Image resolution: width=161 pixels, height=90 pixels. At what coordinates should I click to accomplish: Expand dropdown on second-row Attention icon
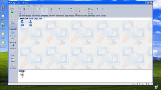click(35, 11)
